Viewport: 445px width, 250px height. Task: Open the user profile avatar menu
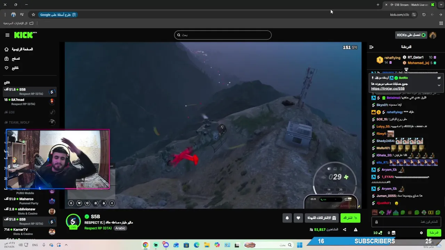433,35
